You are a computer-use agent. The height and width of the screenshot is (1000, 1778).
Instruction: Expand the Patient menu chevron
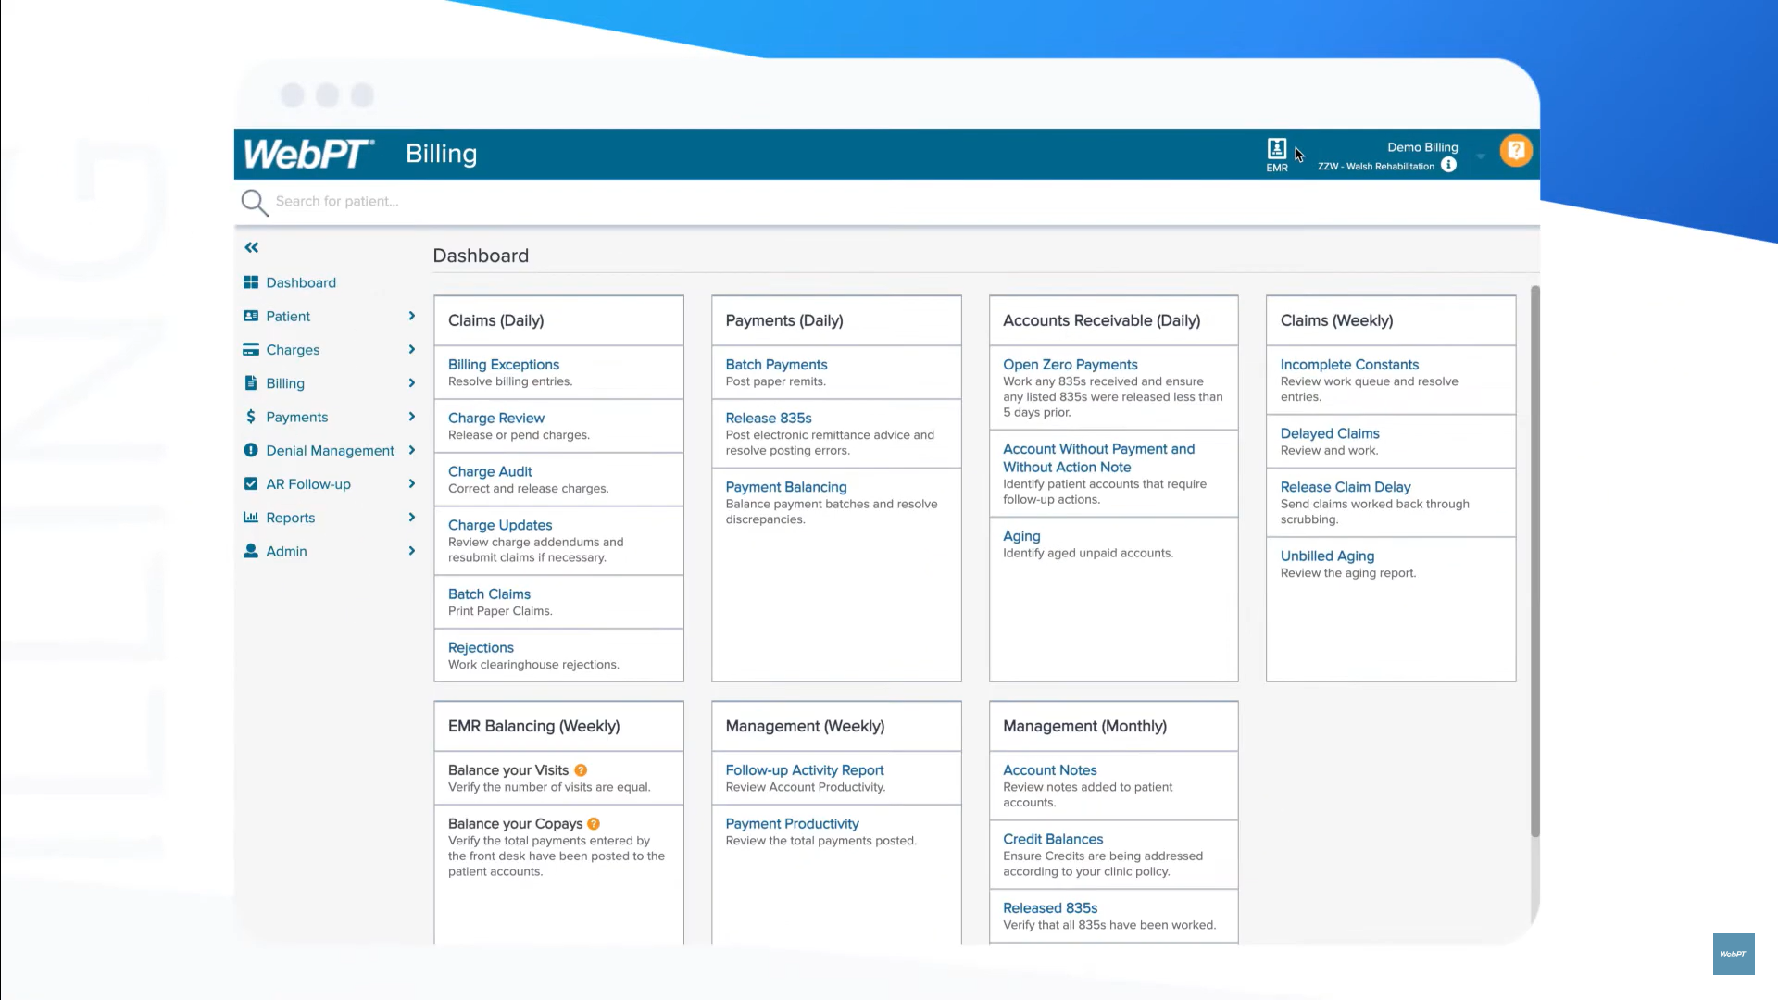coord(412,316)
